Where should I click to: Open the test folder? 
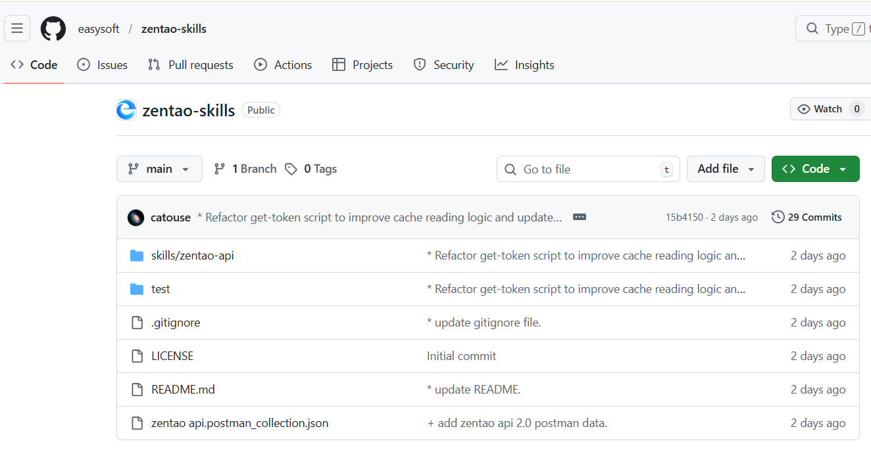(161, 289)
